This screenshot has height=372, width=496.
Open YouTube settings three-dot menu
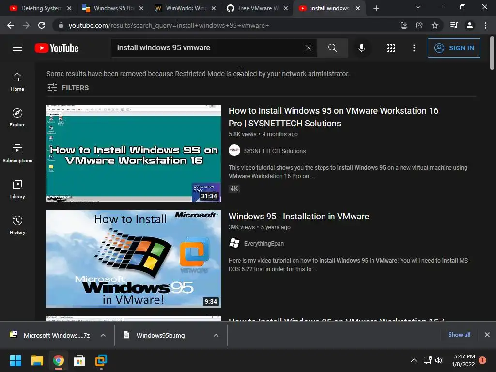click(414, 48)
